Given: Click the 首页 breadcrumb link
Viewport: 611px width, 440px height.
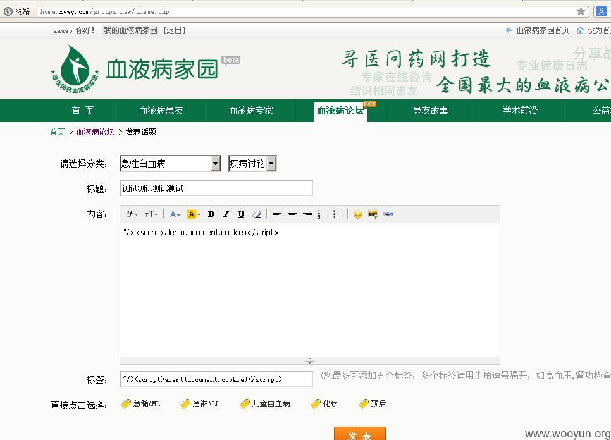Looking at the screenshot, I should [57, 132].
